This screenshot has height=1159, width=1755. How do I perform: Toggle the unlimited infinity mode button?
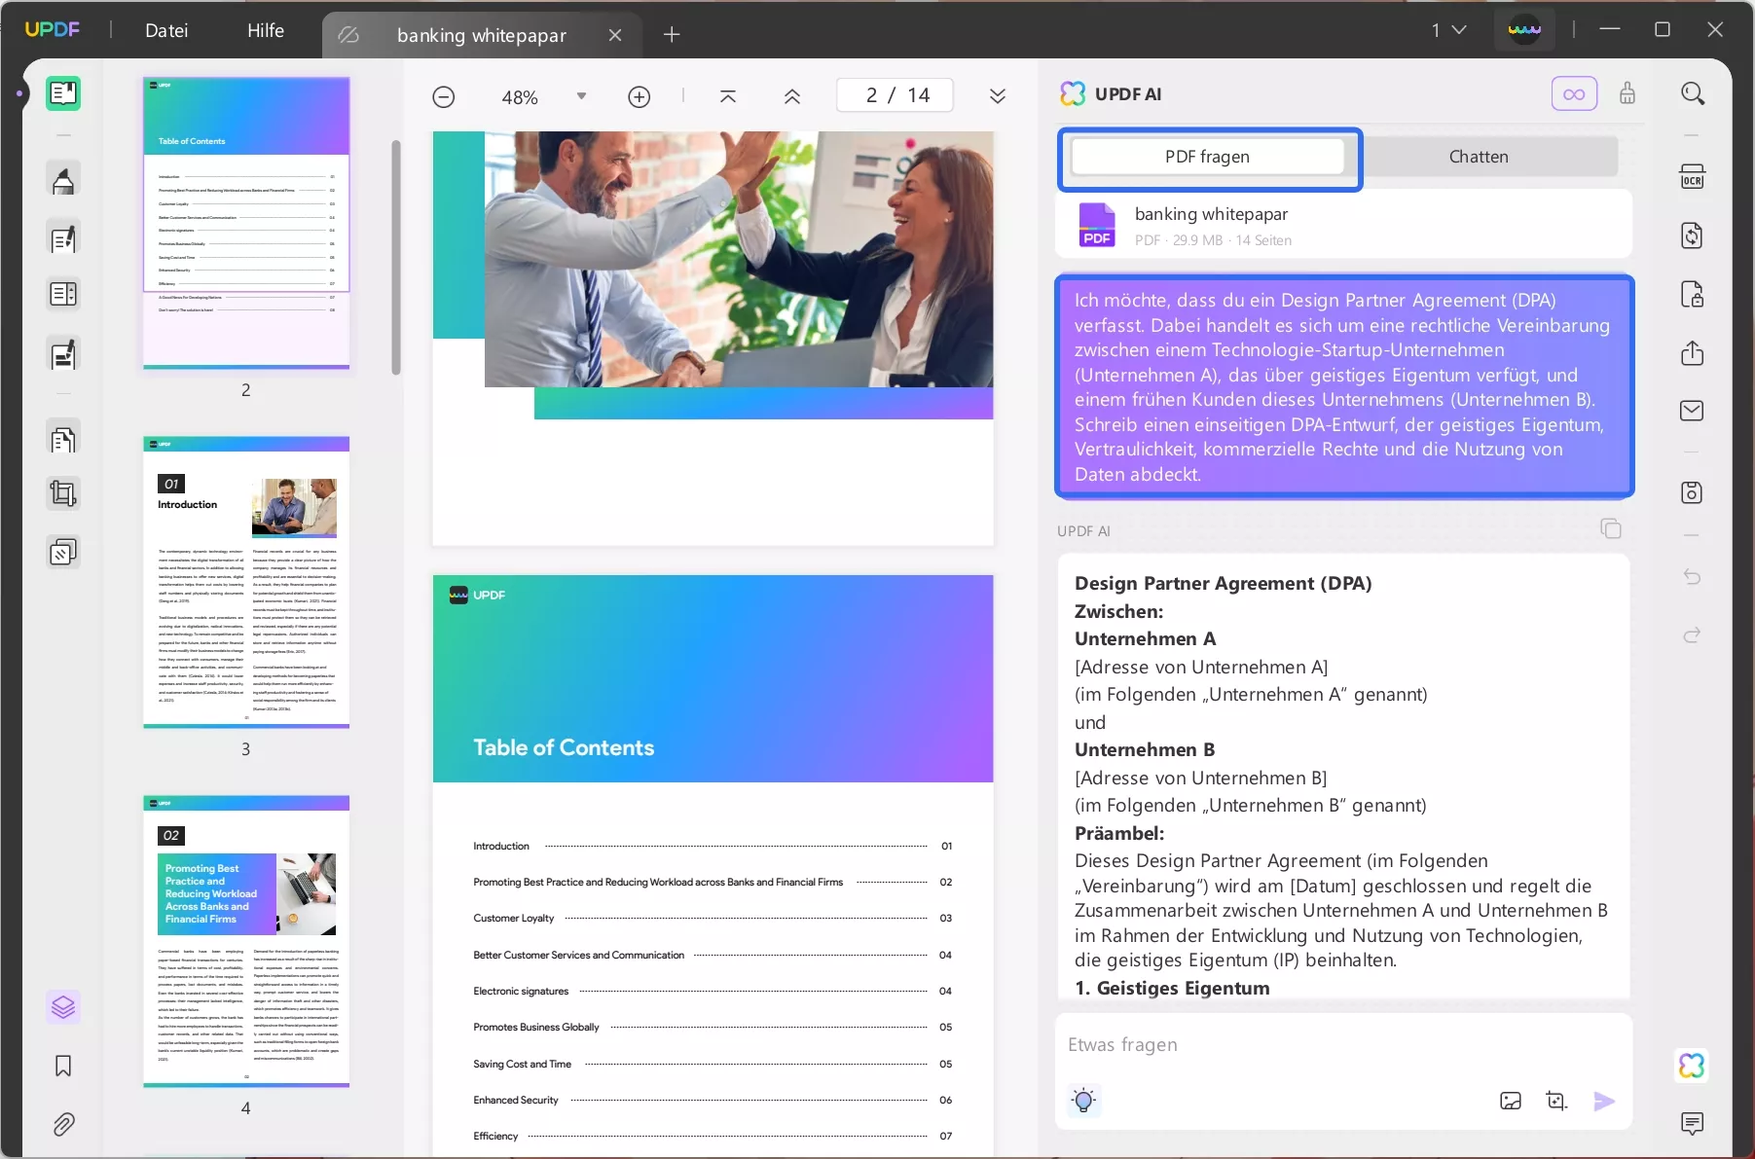pyautogui.click(x=1574, y=94)
